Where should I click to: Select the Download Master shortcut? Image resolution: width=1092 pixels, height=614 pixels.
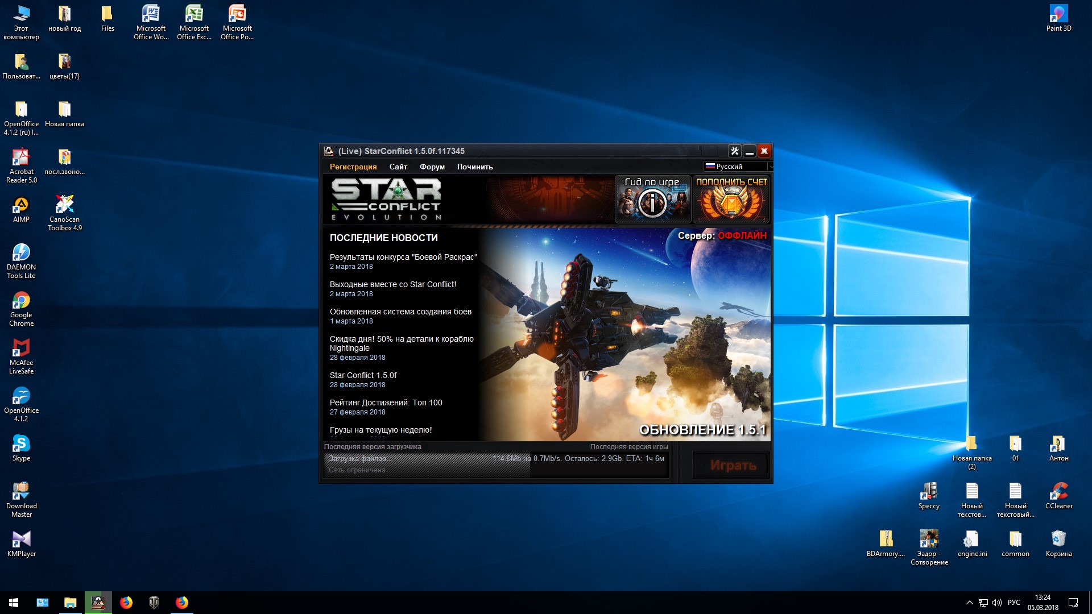[x=21, y=500]
